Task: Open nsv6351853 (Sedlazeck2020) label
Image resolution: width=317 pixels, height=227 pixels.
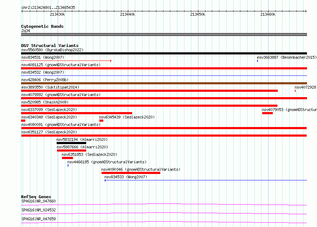Action: (89, 154)
